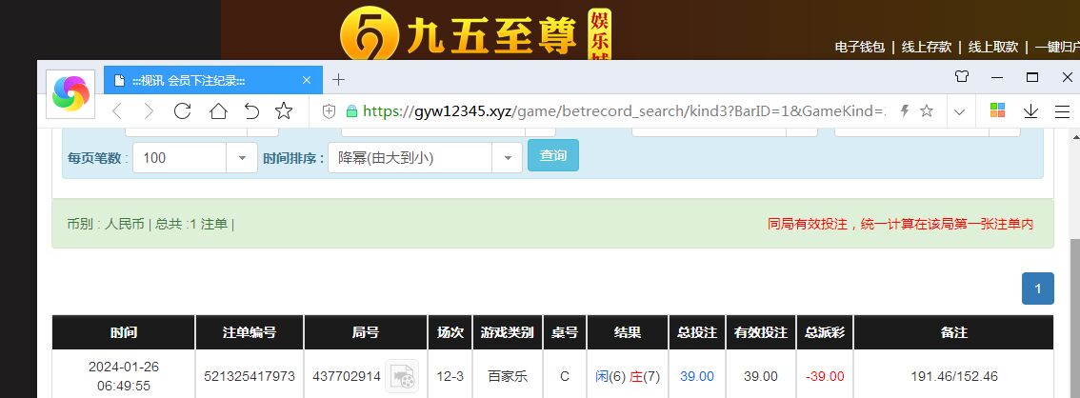The image size is (1080, 398).
Task: Click the red 同局有效投注 notice text
Action: tap(900, 224)
